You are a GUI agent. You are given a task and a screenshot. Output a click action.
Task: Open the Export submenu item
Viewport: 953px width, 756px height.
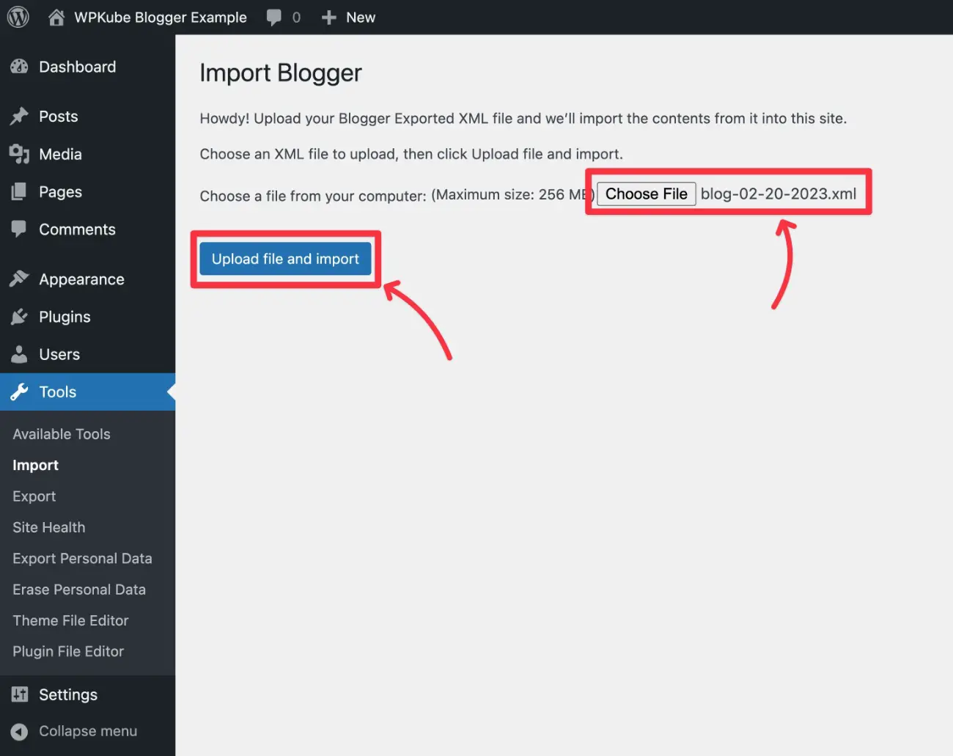point(34,496)
